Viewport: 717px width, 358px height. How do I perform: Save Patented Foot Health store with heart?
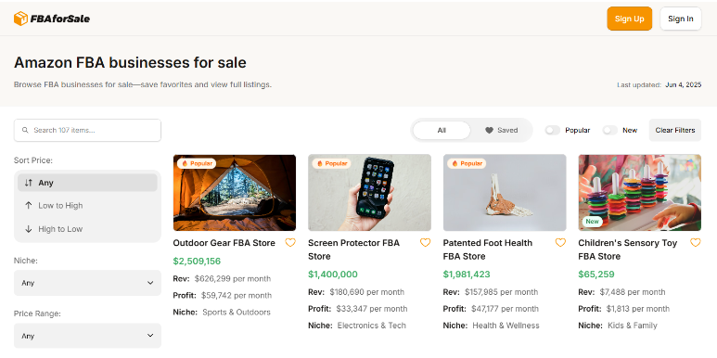560,243
